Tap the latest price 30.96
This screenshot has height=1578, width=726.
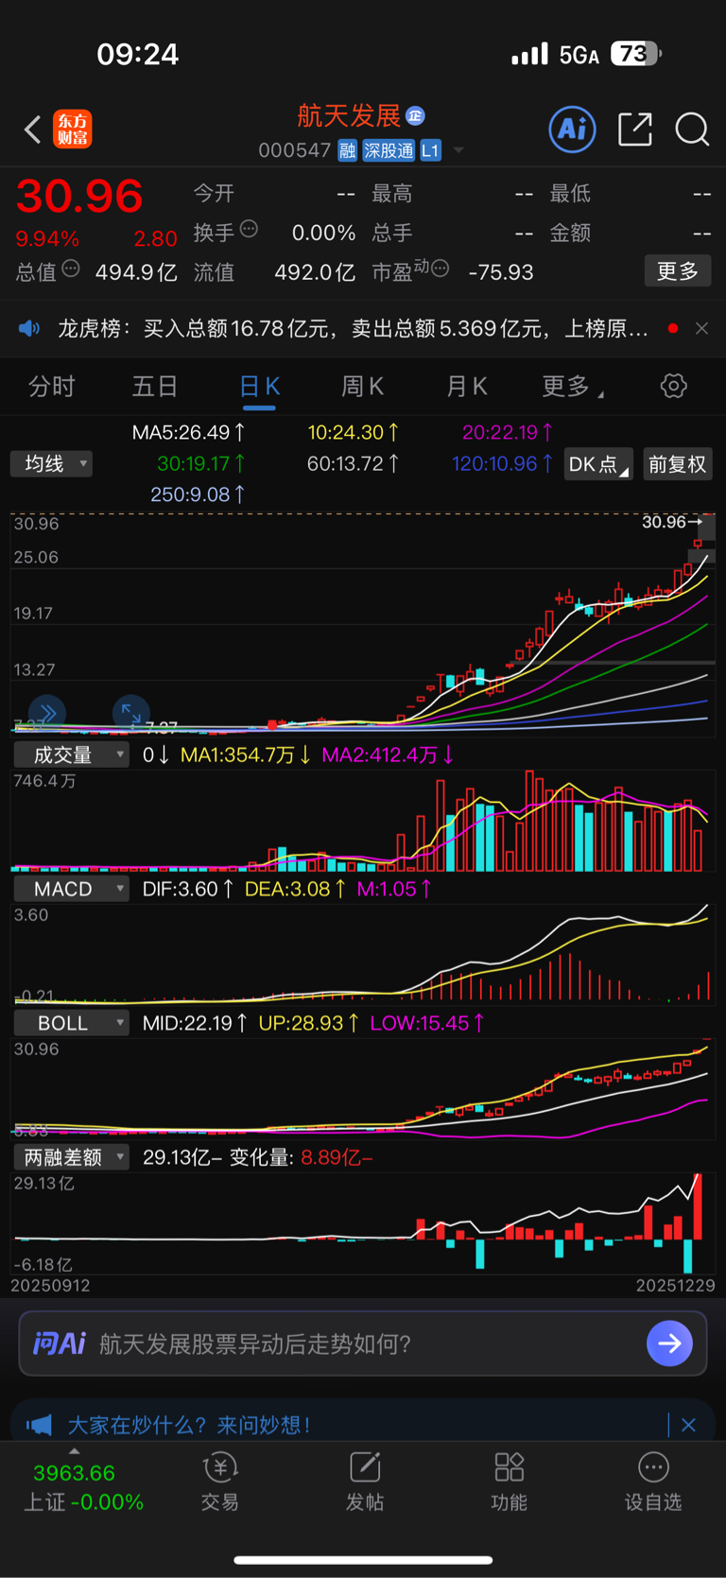coord(79,196)
